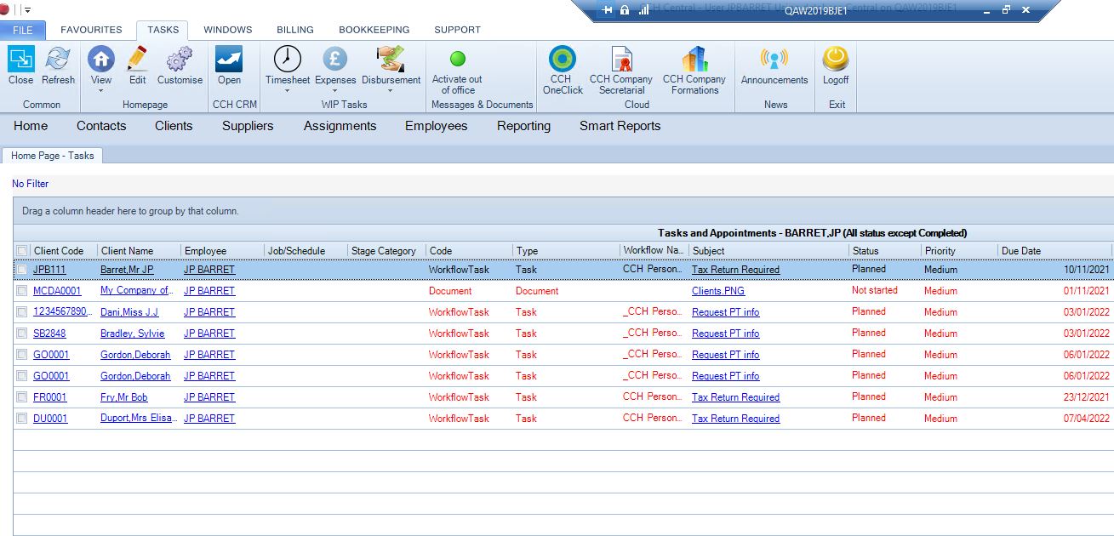Click the View home icon
1114x536 pixels.
(100, 59)
